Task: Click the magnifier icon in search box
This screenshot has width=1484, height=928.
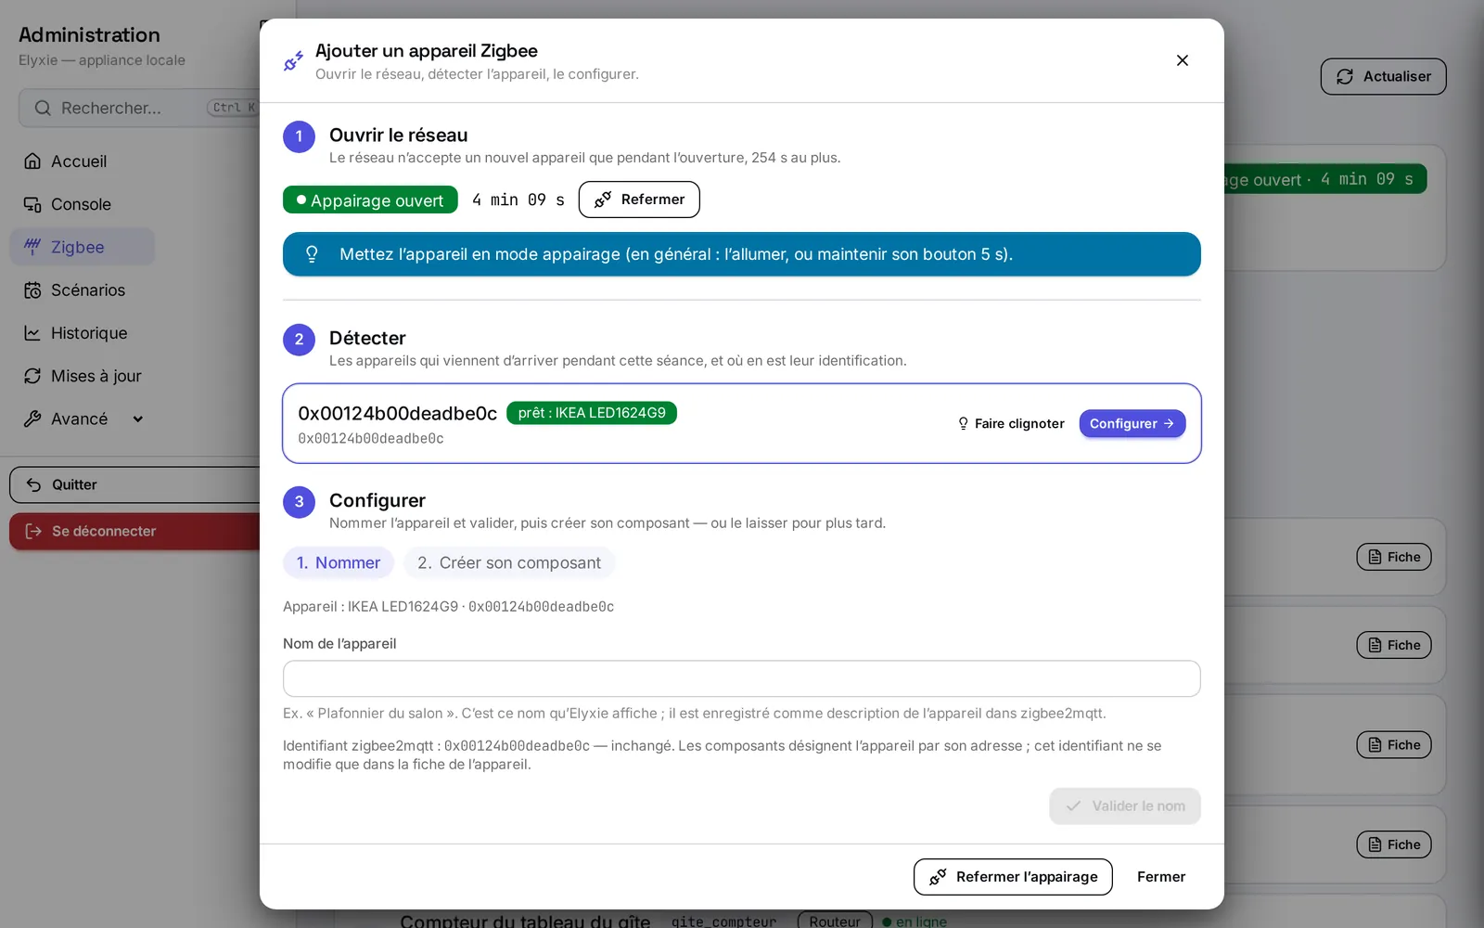Action: [43, 108]
